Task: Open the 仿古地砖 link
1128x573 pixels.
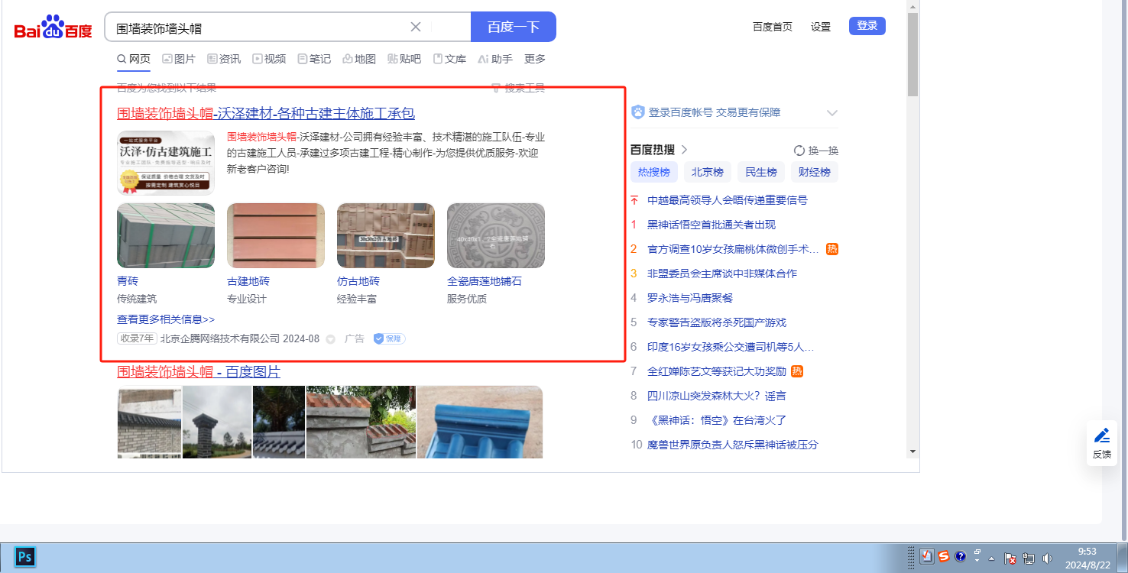Action: tap(358, 281)
